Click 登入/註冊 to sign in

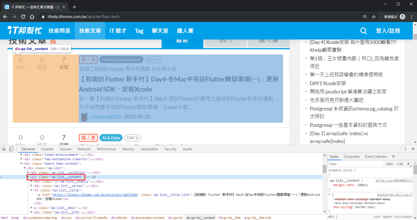[x=388, y=31]
